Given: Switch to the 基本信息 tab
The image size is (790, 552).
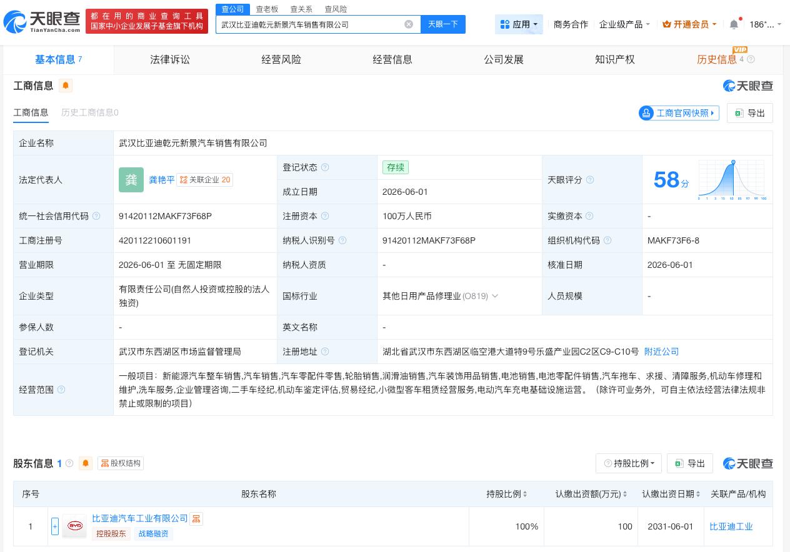Looking at the screenshot, I should coord(58,59).
